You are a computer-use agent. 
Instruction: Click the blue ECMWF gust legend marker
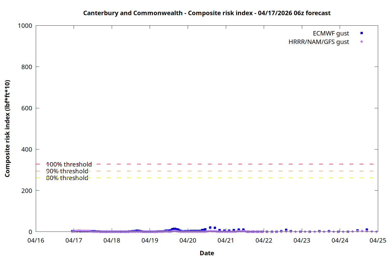[362, 33]
